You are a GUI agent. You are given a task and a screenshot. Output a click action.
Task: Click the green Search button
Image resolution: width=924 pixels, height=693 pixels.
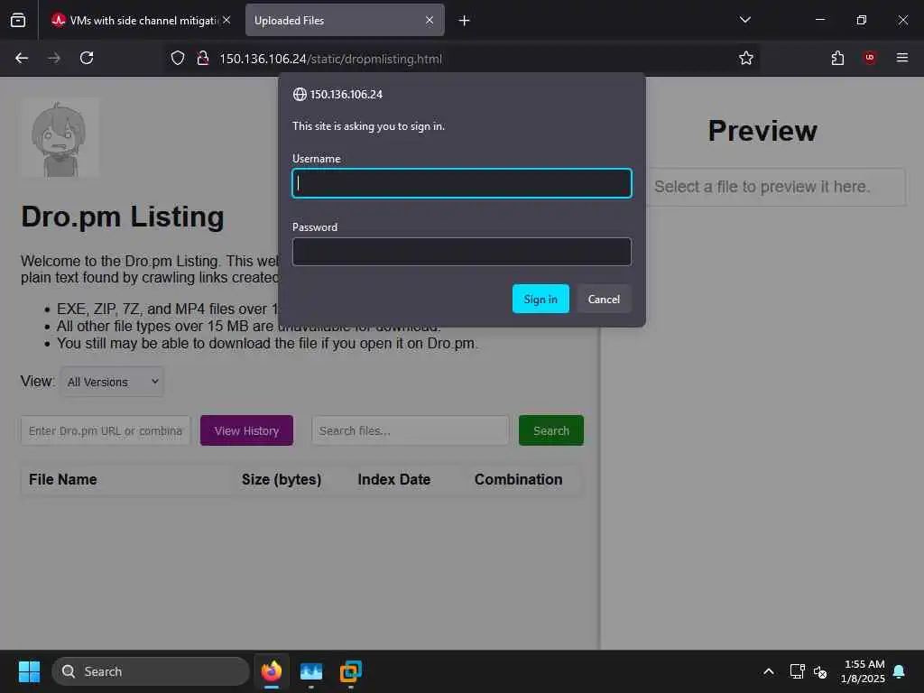[x=551, y=430]
